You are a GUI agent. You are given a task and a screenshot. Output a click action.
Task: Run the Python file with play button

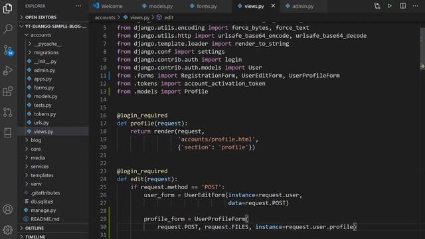coord(390,6)
